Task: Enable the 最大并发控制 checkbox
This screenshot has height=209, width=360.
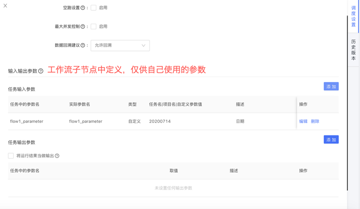Action: 94,26
